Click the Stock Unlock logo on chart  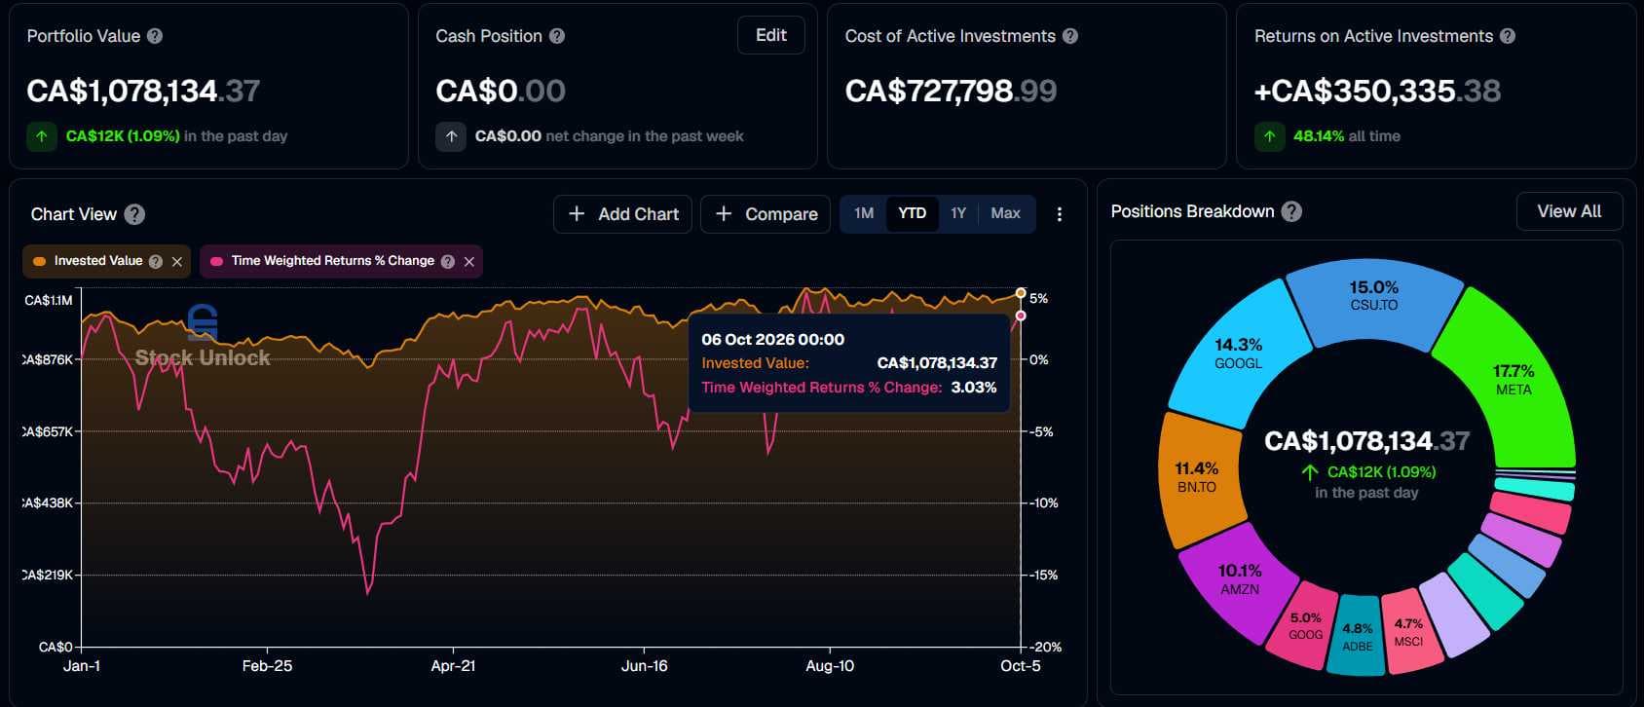(x=203, y=337)
